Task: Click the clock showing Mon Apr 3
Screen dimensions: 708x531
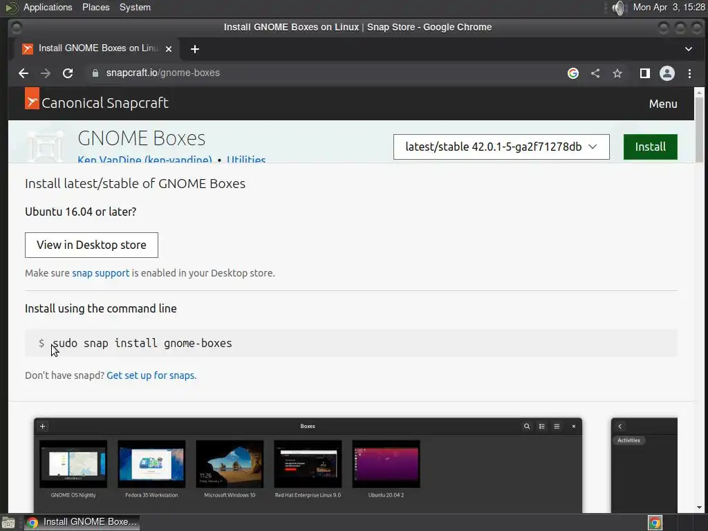Action: 669,7
